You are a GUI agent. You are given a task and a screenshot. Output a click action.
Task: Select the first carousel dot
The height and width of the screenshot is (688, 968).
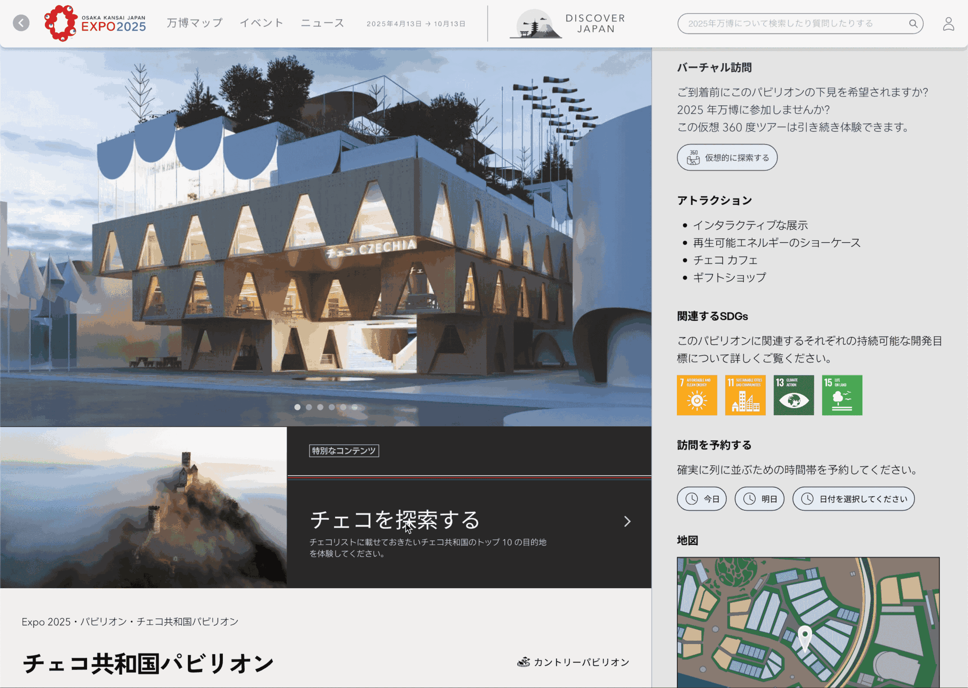(297, 407)
